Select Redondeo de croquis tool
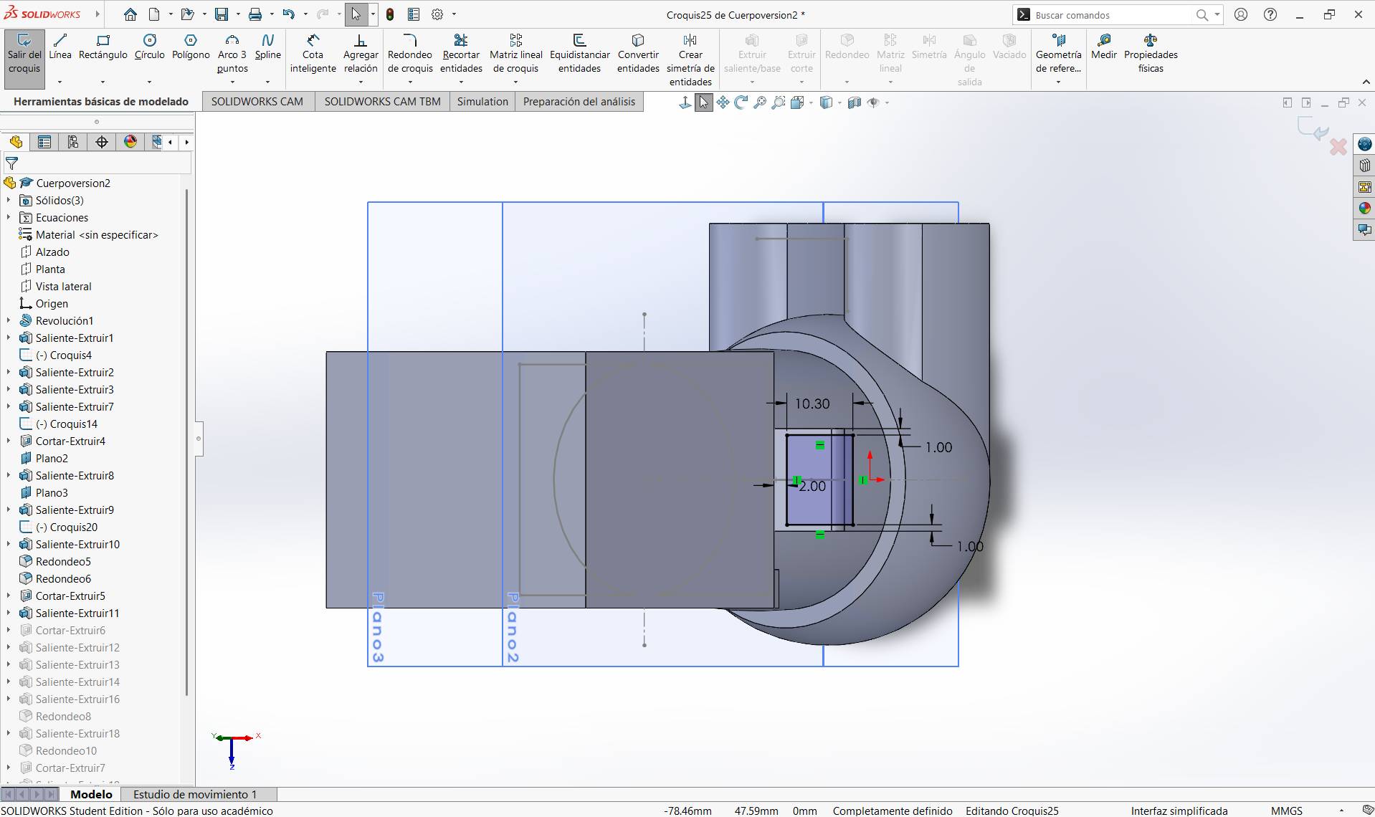 coord(410,53)
